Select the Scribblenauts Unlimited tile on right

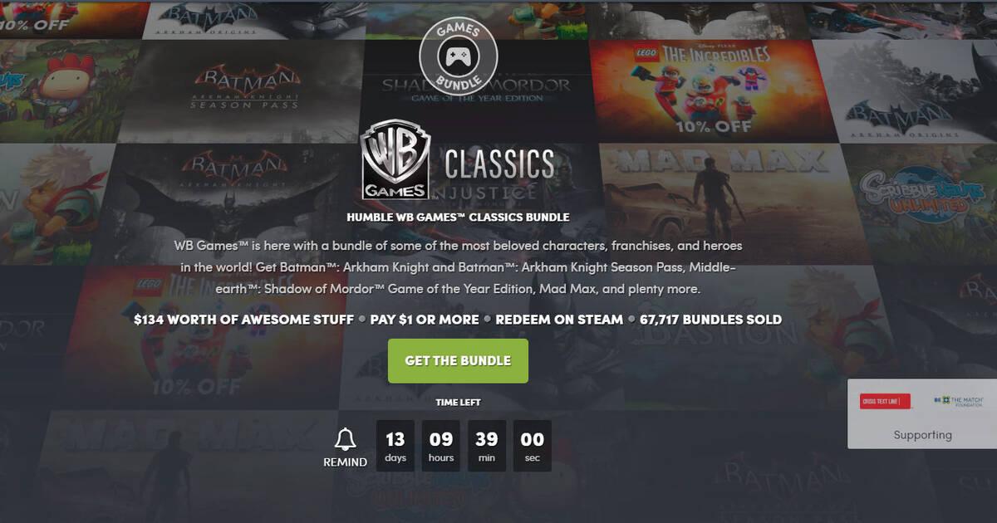[x=922, y=203]
